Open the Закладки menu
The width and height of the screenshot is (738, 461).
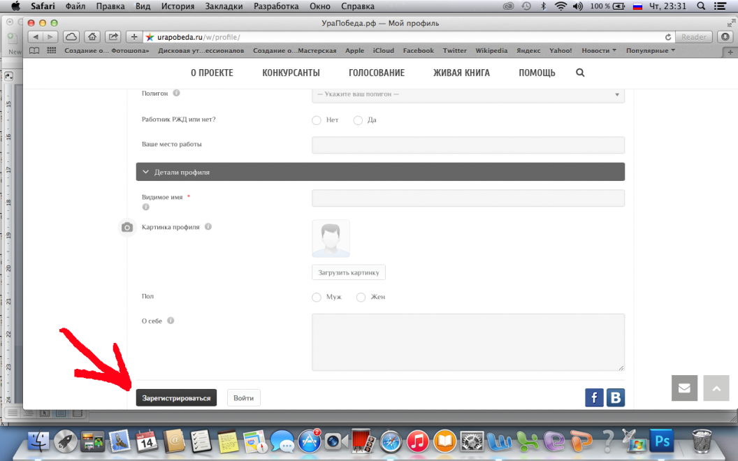point(224,6)
